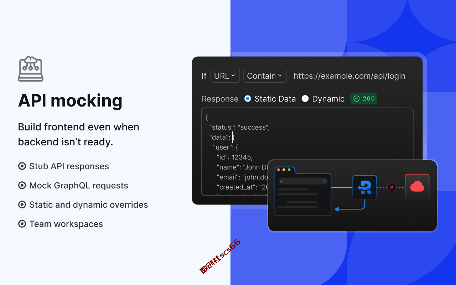Screen dimensions: 456x285
Task: Click the 200 status code badge
Action: (364, 99)
